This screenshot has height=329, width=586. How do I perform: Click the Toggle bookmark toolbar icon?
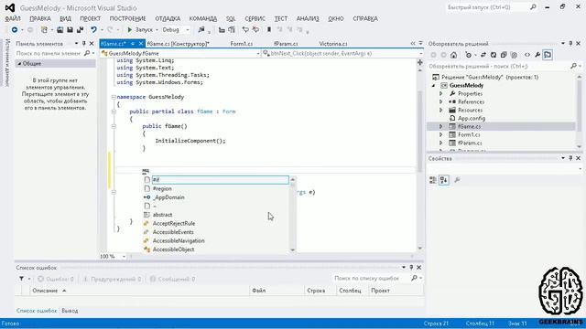(268, 30)
